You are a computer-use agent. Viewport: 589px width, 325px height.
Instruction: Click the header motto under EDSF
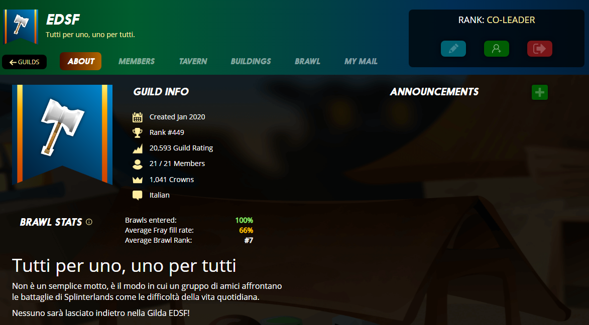pos(90,35)
